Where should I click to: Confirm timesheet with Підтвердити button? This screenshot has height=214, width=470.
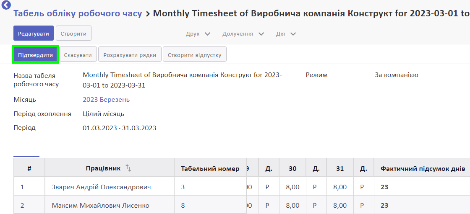[35, 54]
